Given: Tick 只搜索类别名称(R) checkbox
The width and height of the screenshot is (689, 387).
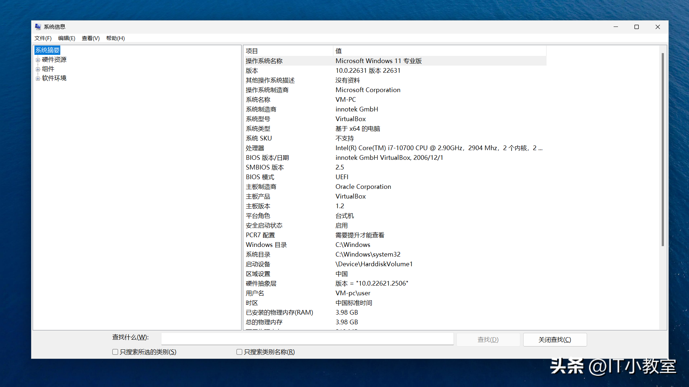Looking at the screenshot, I should 239,352.
